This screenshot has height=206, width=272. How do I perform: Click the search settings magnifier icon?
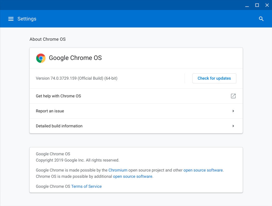261,19
